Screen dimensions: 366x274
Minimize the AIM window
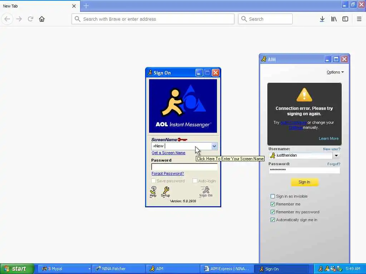pyautogui.click(x=327, y=59)
